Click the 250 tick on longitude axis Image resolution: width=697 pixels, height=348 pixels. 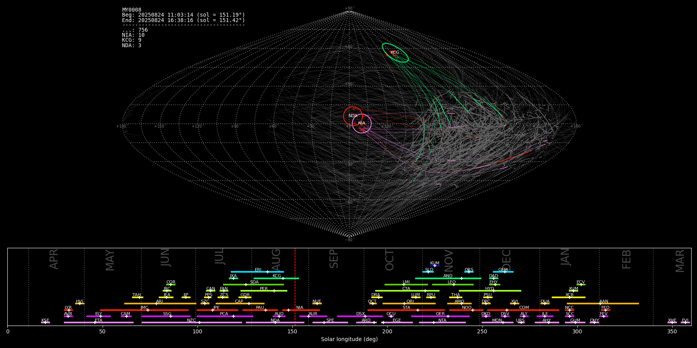(x=482, y=332)
